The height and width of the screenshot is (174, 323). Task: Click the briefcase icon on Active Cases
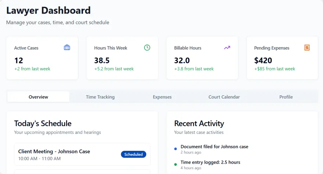pyautogui.click(x=67, y=47)
